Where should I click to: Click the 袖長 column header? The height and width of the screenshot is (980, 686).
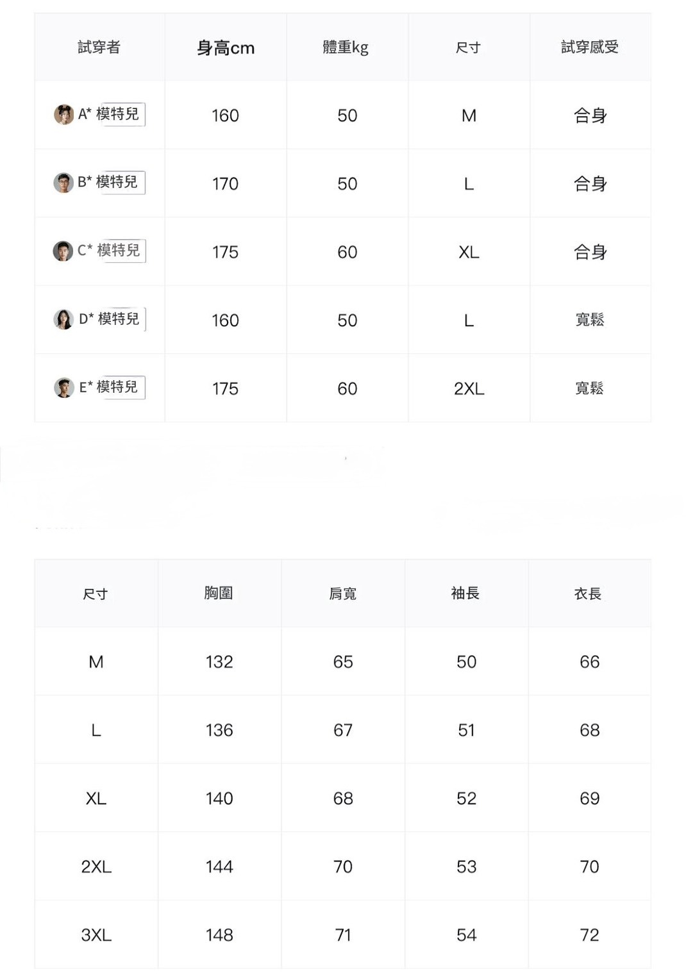click(465, 594)
